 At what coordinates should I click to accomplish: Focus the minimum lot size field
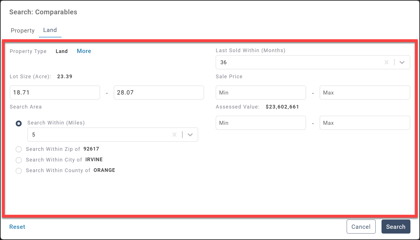[55, 93]
